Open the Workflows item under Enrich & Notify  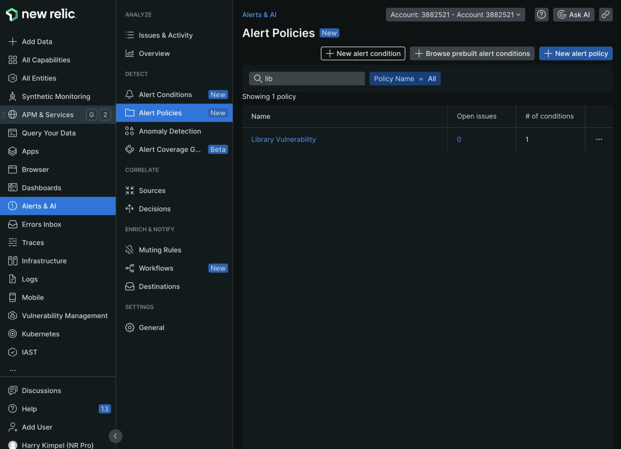coord(157,268)
